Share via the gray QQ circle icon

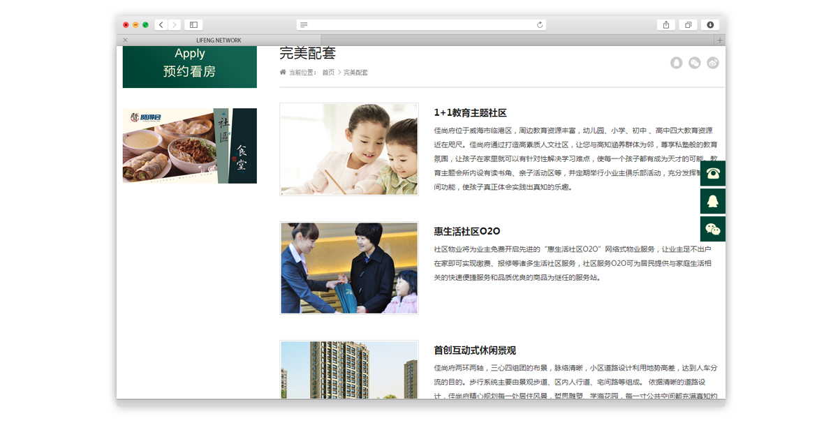click(676, 63)
